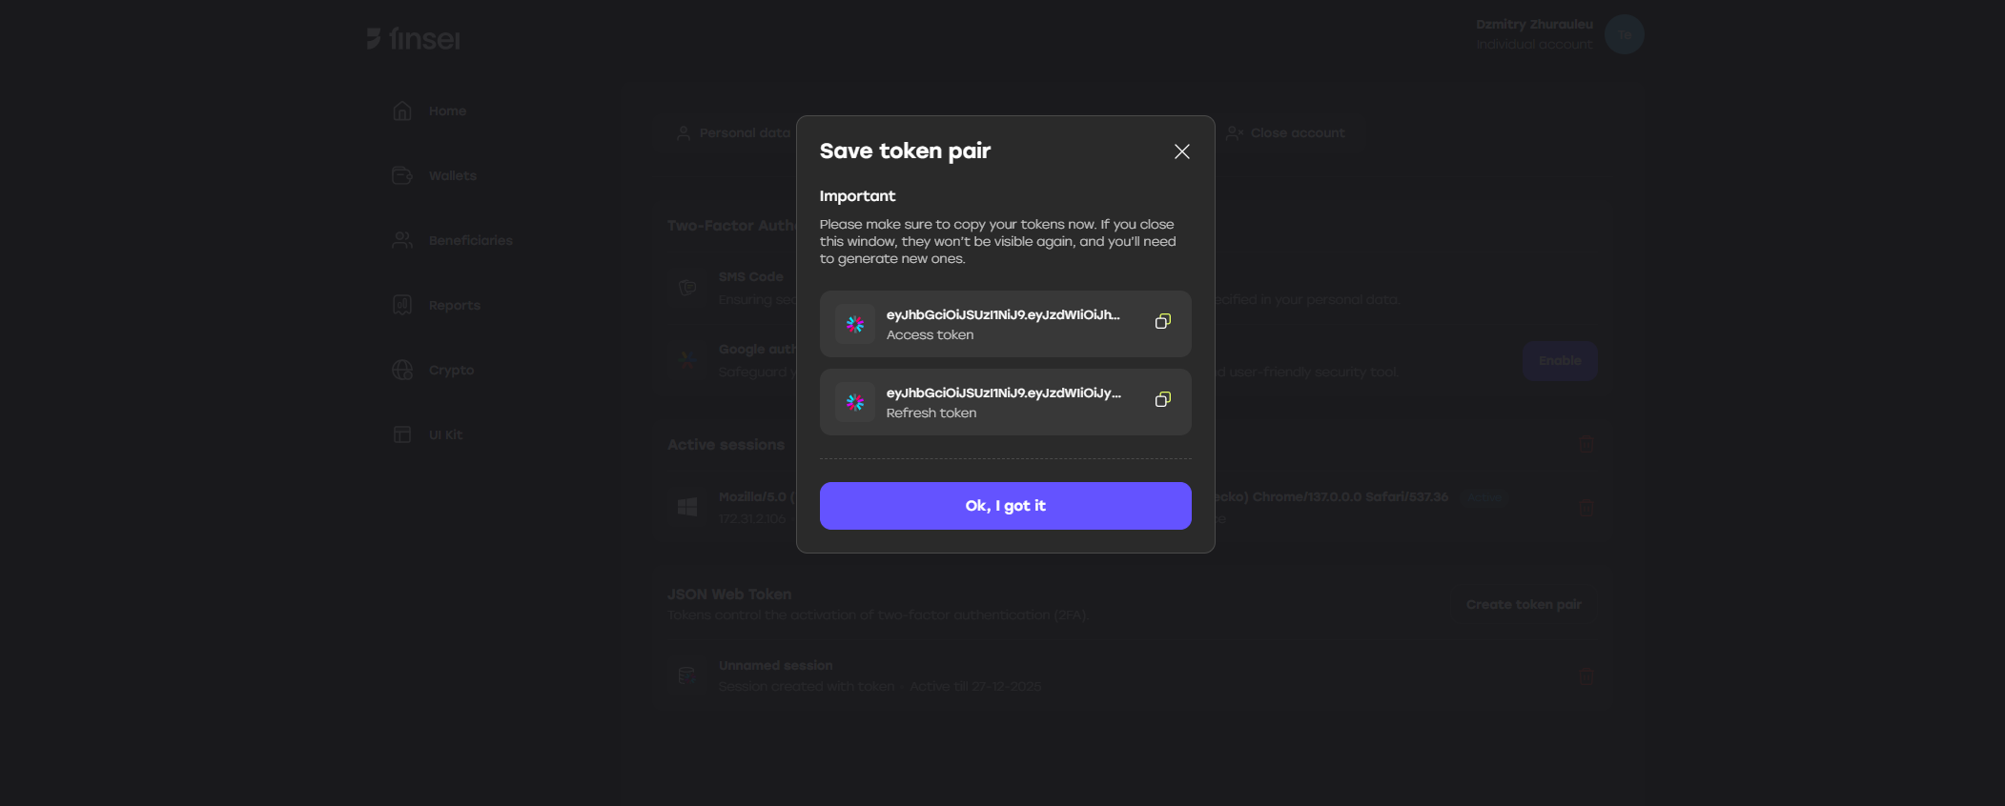Remove Unnamed session via trash icon
The height and width of the screenshot is (806, 2005).
[1586, 676]
